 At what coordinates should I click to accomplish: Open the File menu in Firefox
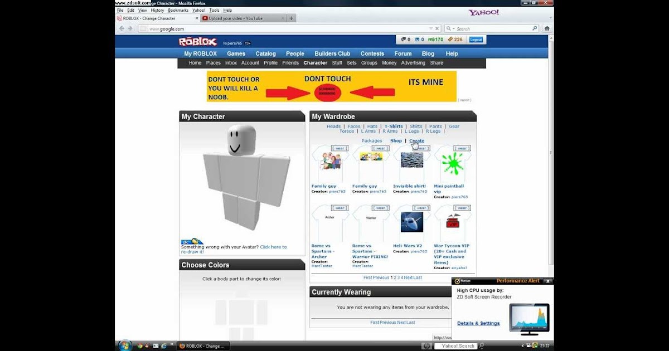point(120,10)
